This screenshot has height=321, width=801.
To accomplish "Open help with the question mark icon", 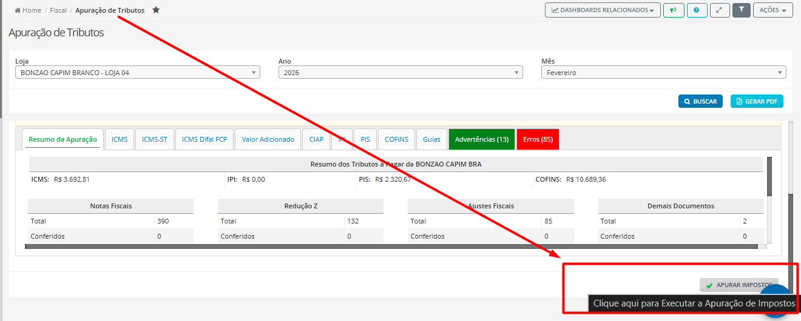I will (x=697, y=10).
